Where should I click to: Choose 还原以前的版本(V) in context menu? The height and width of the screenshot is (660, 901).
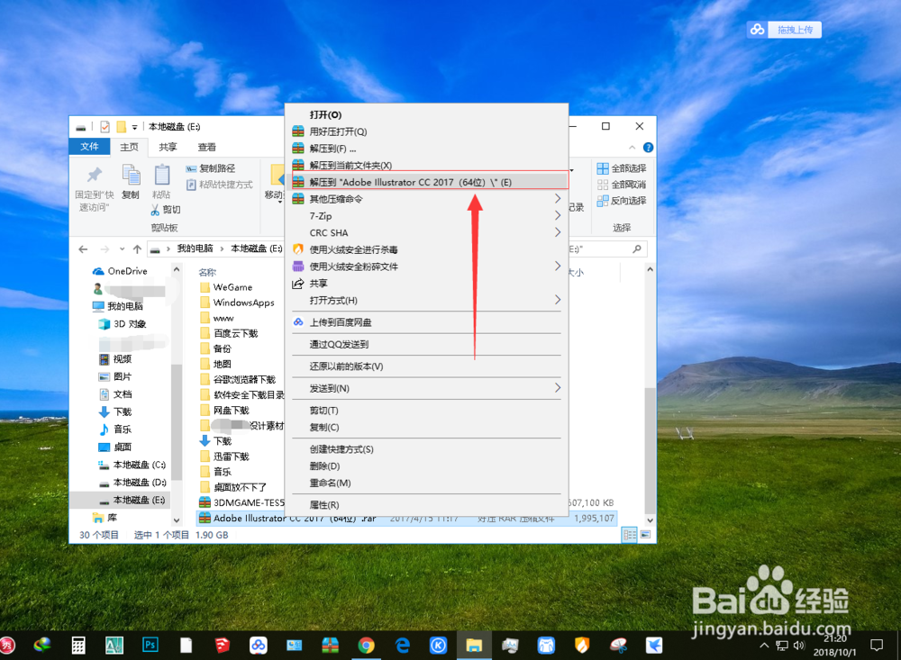coord(426,366)
